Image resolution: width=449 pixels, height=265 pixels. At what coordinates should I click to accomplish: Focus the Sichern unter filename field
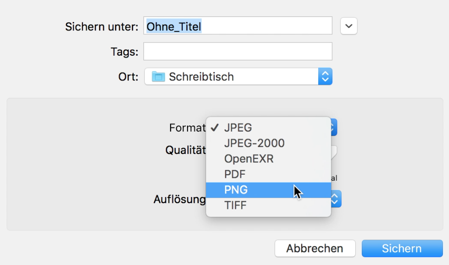(x=238, y=26)
